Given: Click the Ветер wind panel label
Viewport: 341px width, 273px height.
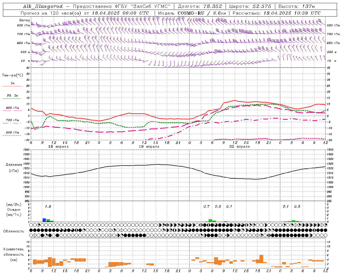Looking at the screenshot, I should (25, 20).
